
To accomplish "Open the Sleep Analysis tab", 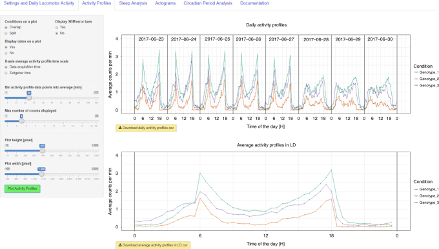I will (133, 3).
